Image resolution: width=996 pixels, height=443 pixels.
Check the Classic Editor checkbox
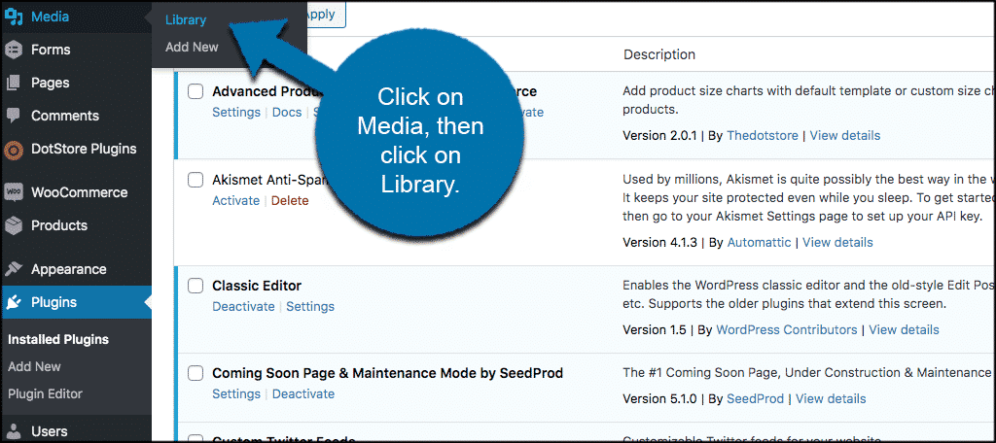(196, 286)
